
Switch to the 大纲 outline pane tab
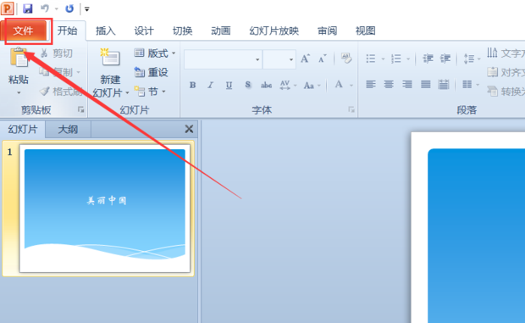click(x=68, y=130)
